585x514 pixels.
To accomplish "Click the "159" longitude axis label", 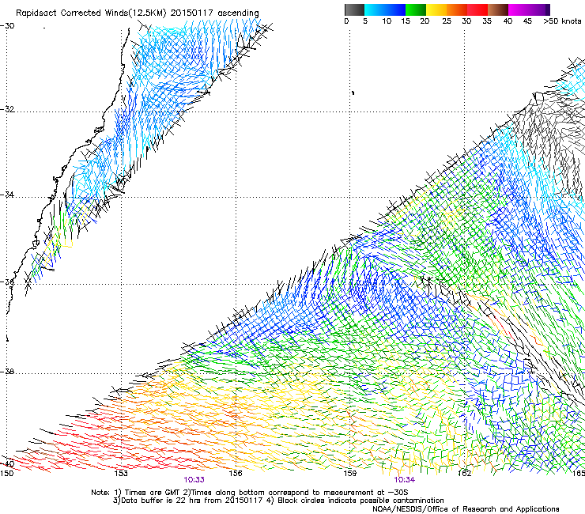I will tap(349, 474).
